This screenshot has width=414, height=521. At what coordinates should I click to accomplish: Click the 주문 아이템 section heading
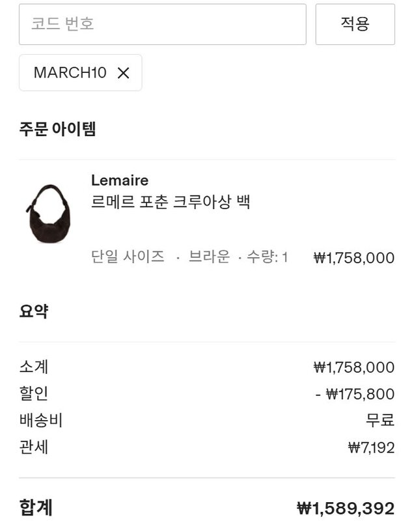[x=57, y=129]
